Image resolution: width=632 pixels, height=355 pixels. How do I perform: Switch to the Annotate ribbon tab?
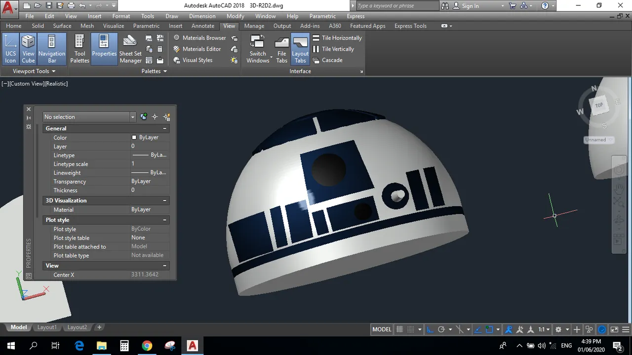(x=203, y=26)
